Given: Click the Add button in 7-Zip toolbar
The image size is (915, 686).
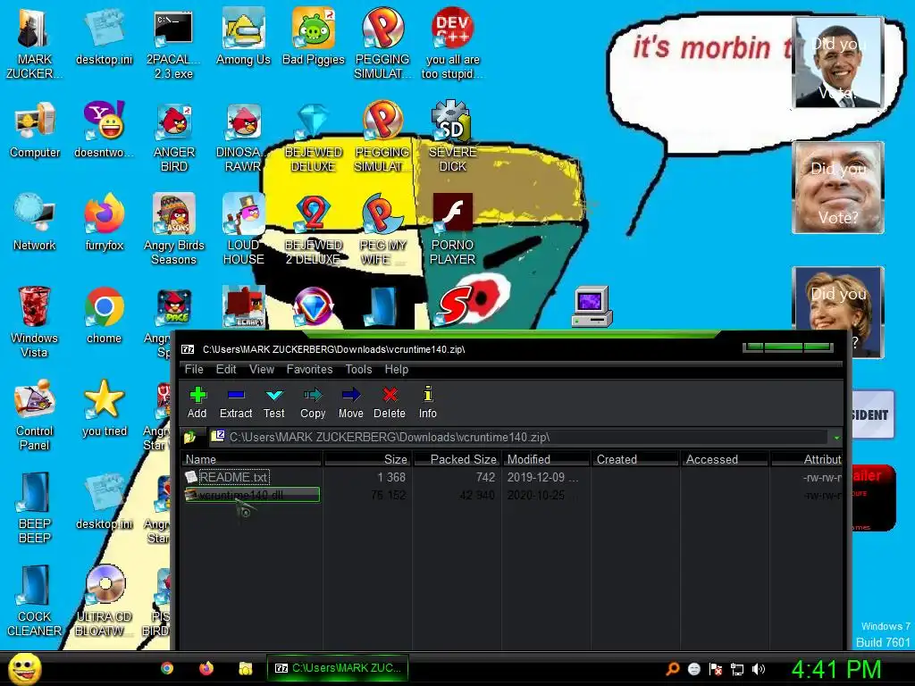Looking at the screenshot, I should [x=197, y=402].
